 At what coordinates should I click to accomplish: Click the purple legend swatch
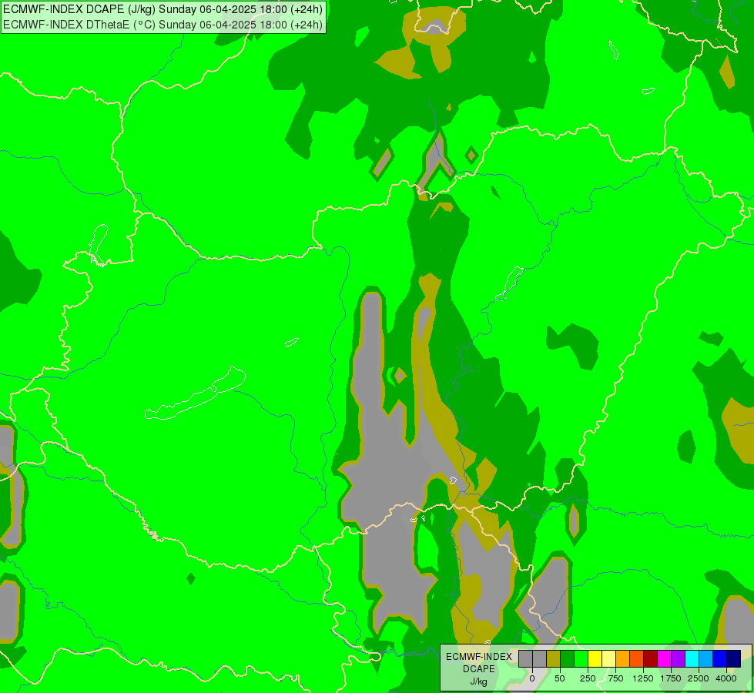tap(678, 659)
